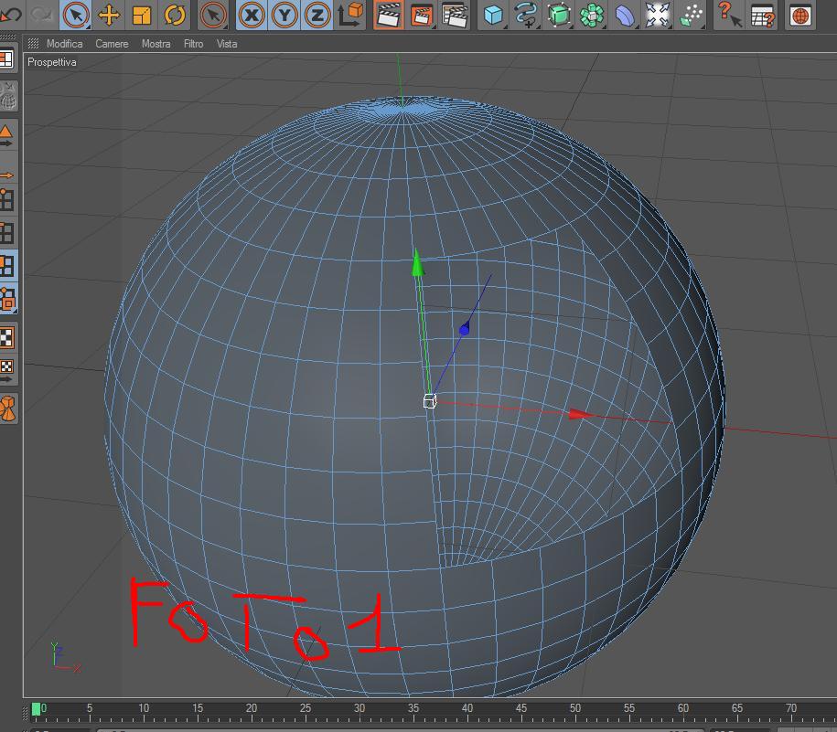
Task: Click the Render View clapperboard icon
Action: 388,15
